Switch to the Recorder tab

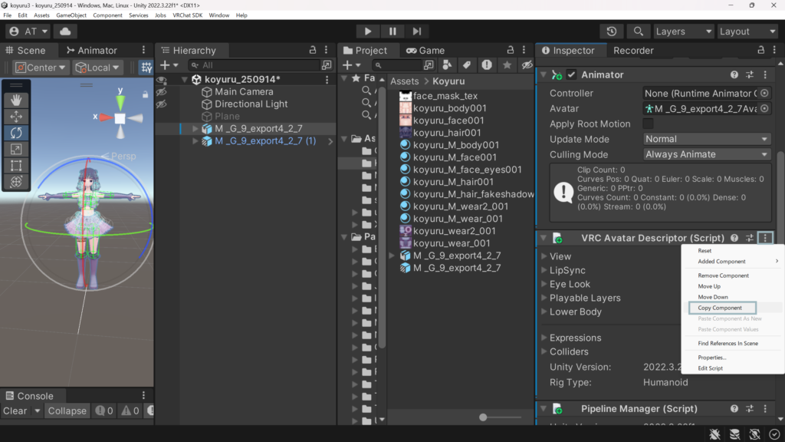(633, 50)
